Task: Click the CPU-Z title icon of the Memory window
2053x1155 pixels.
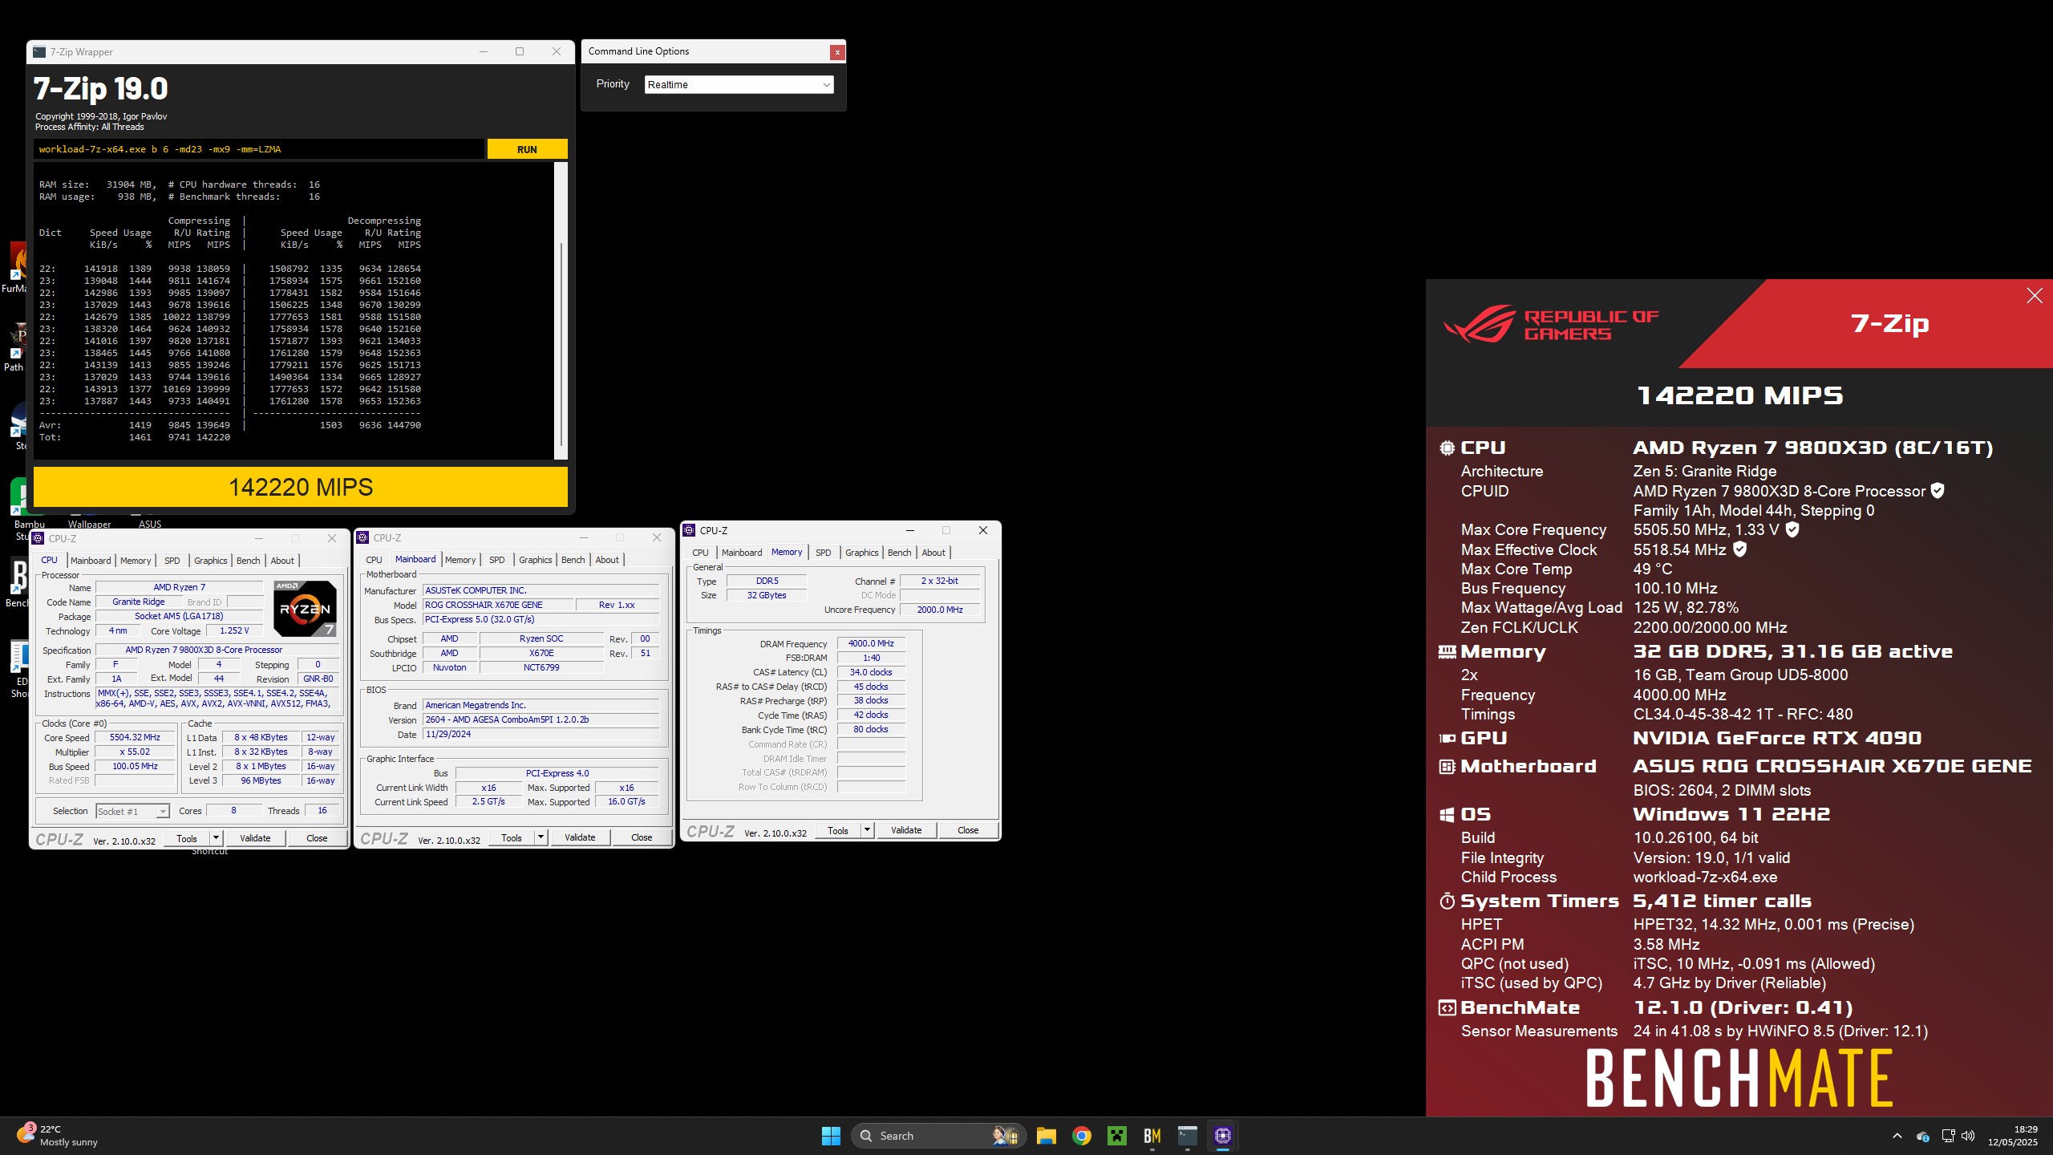Action: tap(689, 531)
